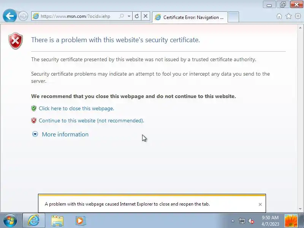The width and height of the screenshot is (304, 228).
Task: Open Favorites with the star icon
Action: coord(288,16)
